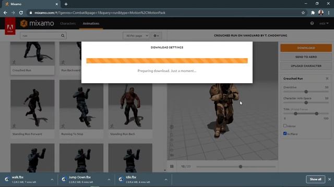Click the orange Download button
The height and width of the screenshot is (187, 334).
[x=306, y=48]
